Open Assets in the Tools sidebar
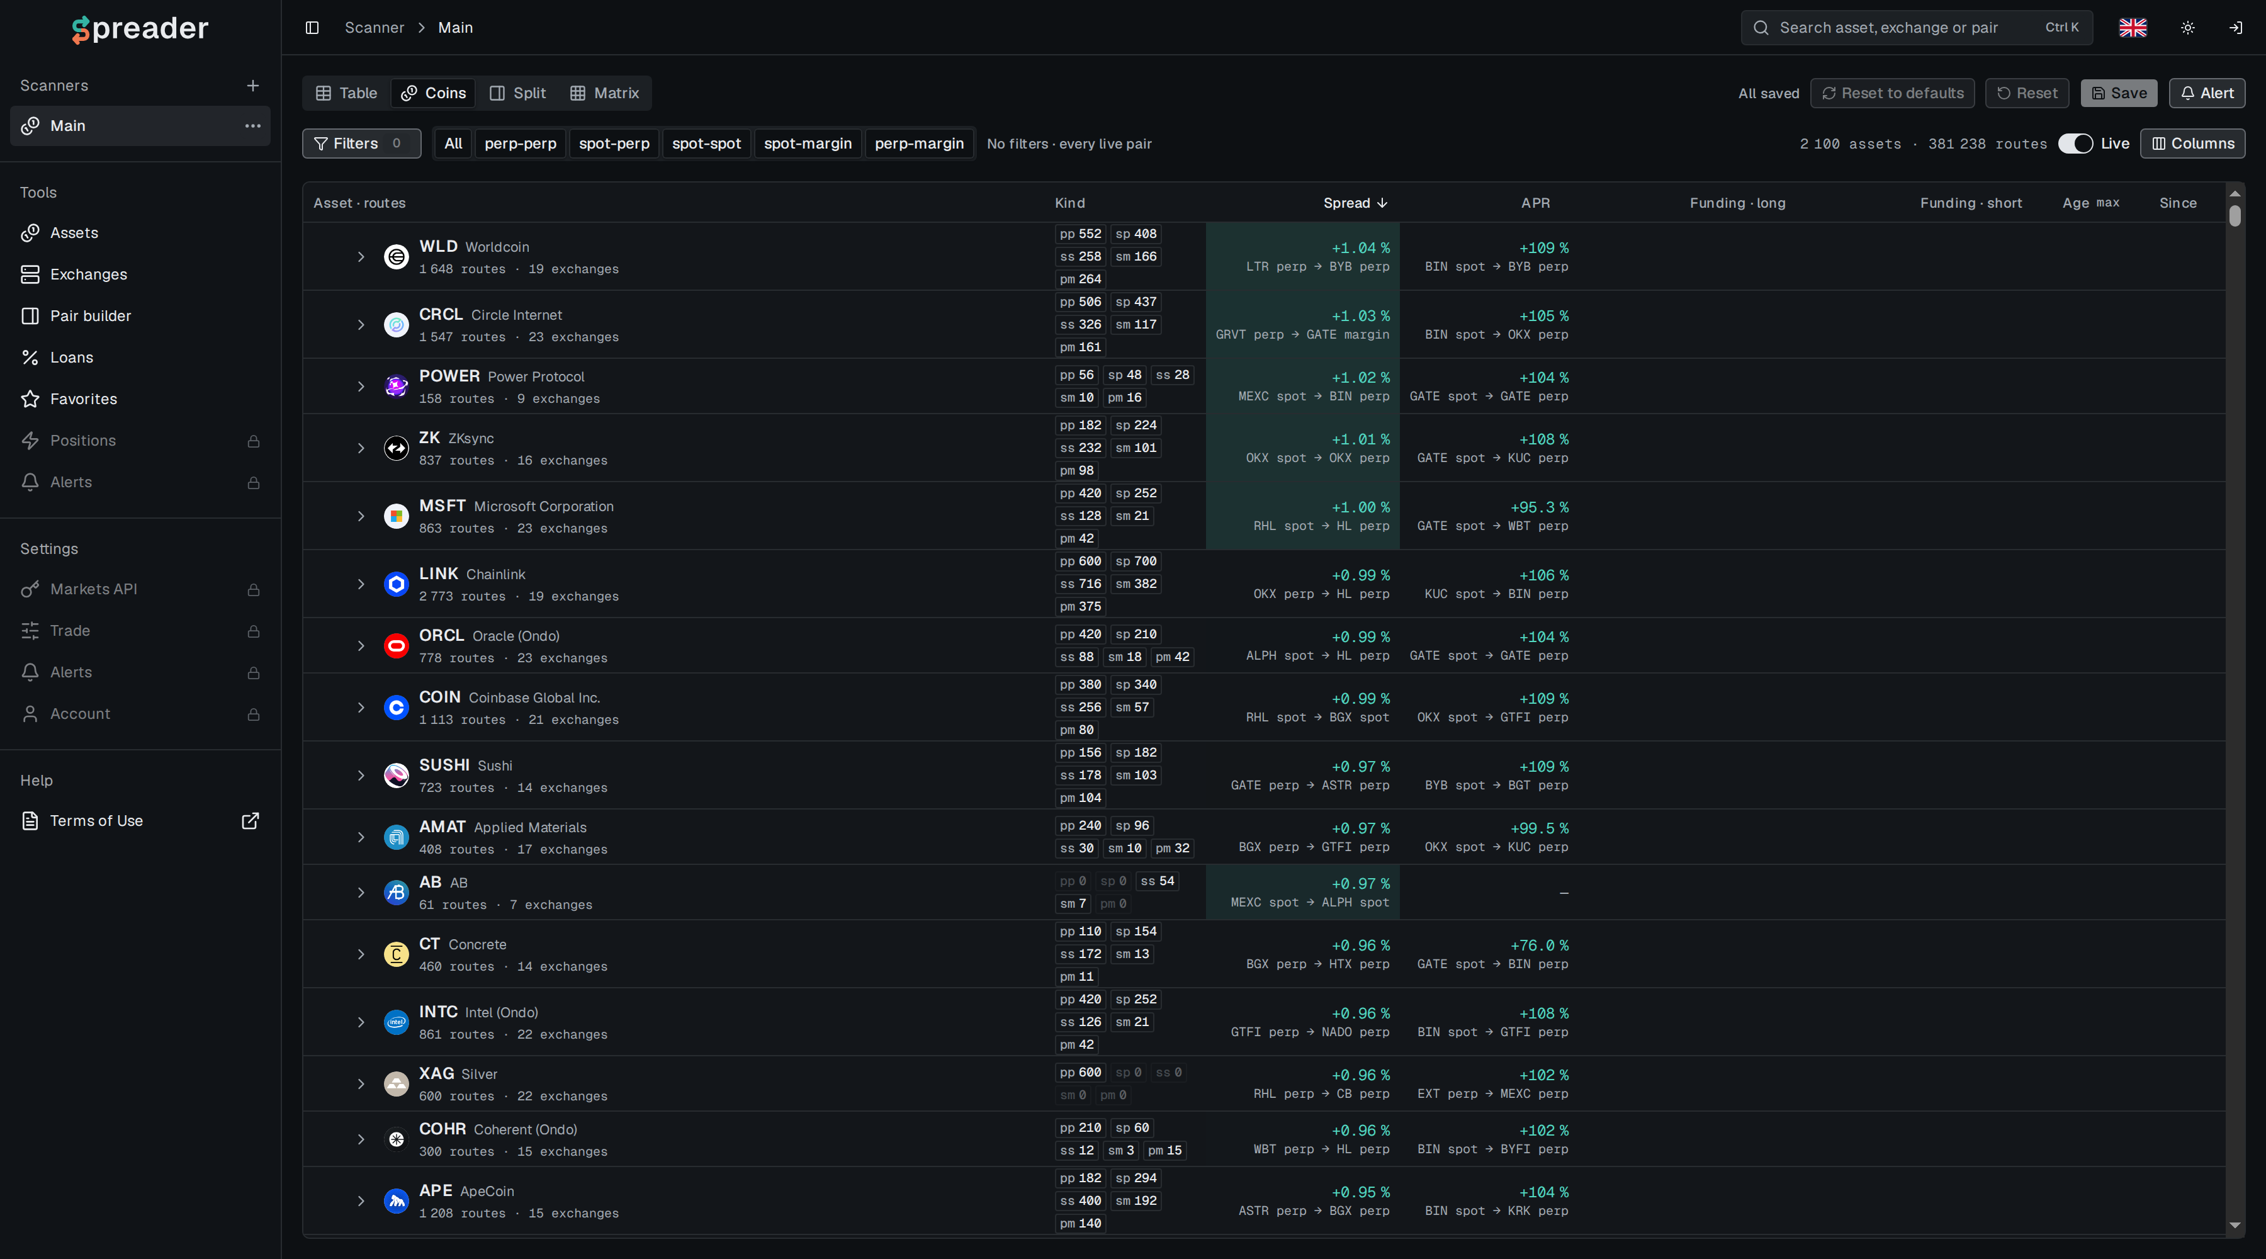 [x=141, y=232]
